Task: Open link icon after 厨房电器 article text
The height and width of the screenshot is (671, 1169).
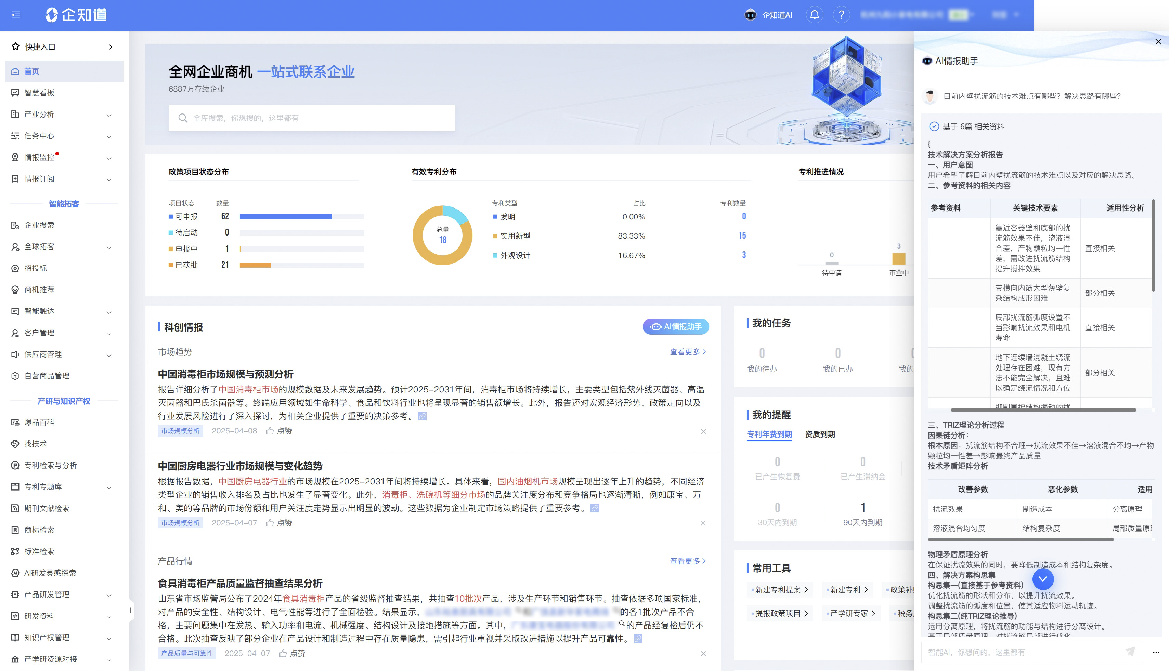Action: point(595,508)
